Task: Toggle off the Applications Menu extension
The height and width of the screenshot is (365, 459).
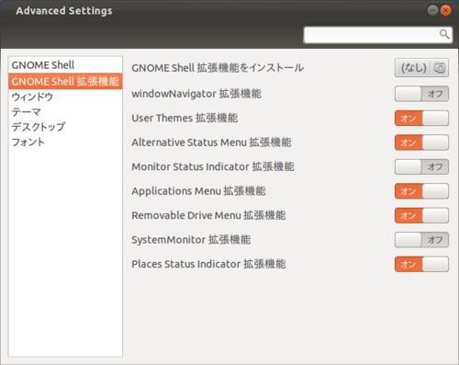Action: click(421, 191)
